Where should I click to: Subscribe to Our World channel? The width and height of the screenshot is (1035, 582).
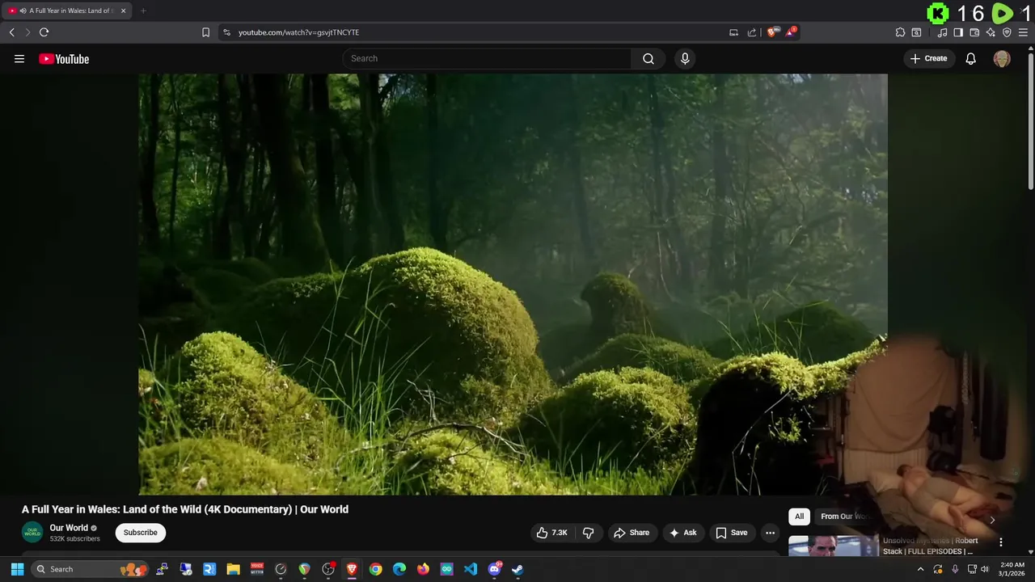141,533
